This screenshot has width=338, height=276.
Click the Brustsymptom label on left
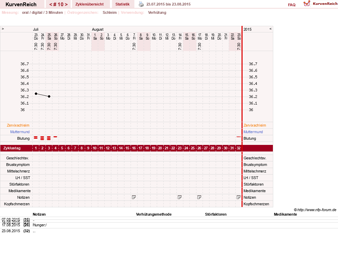click(18, 165)
